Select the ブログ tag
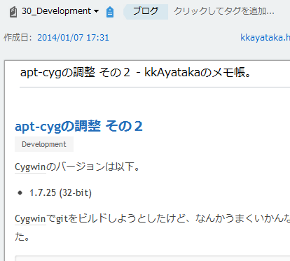290x261 pixels. pos(146,11)
